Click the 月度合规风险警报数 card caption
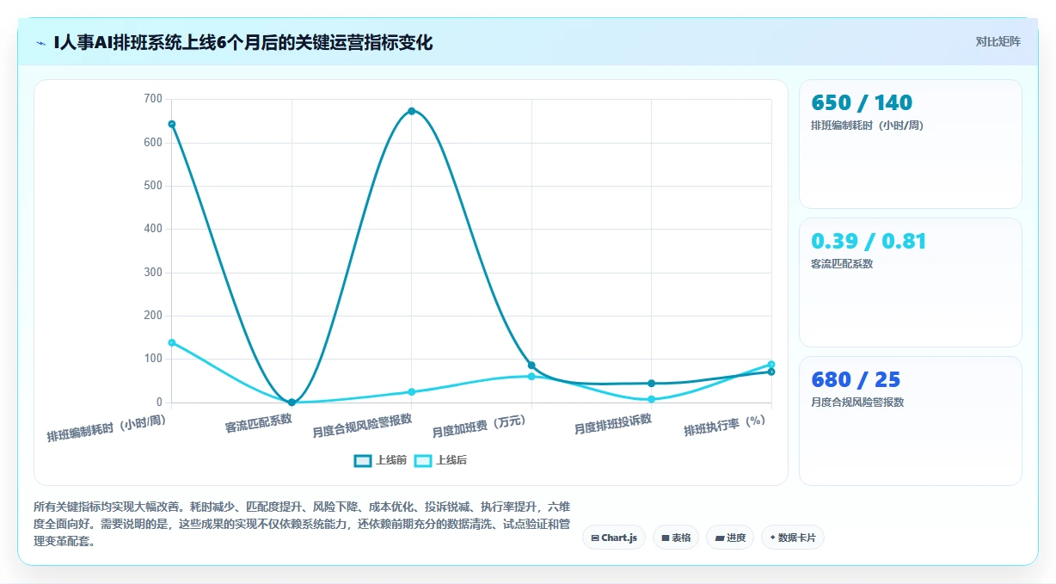This screenshot has height=584, width=1056. (857, 403)
